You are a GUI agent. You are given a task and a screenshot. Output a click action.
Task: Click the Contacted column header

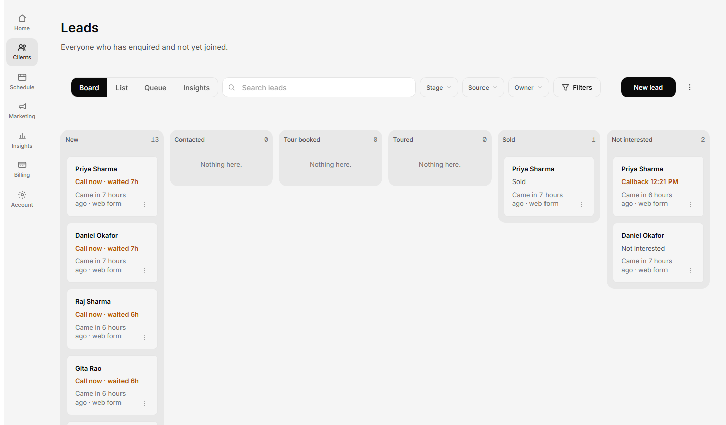[221, 140]
